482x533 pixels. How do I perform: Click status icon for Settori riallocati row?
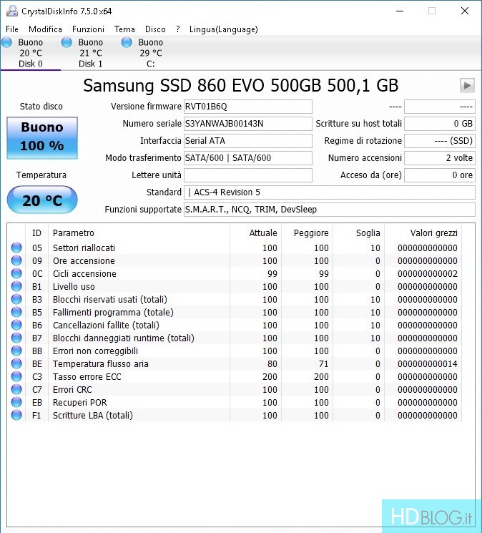click(16, 248)
